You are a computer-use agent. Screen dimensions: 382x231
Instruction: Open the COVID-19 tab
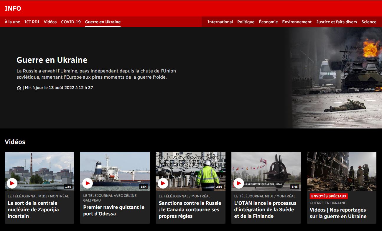[x=71, y=22]
